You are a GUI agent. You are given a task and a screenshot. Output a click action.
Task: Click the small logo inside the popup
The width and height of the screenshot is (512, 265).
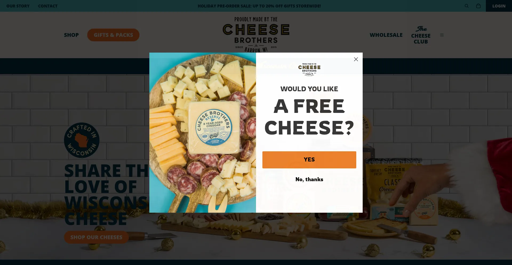(309, 70)
